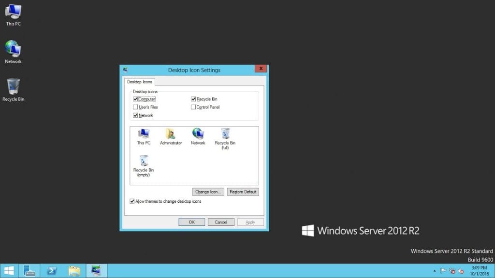
Task: Open File Explorer from the taskbar
Action: click(x=74, y=270)
